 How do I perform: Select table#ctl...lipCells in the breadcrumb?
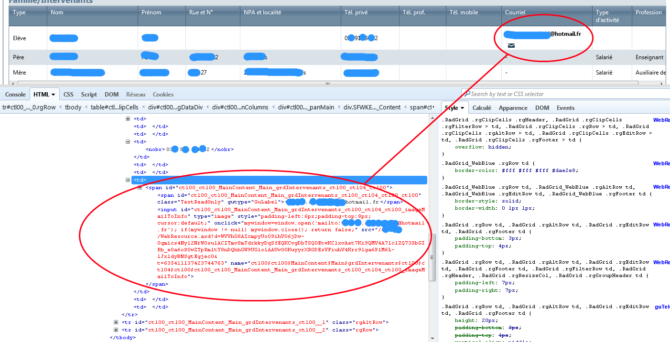pos(115,107)
